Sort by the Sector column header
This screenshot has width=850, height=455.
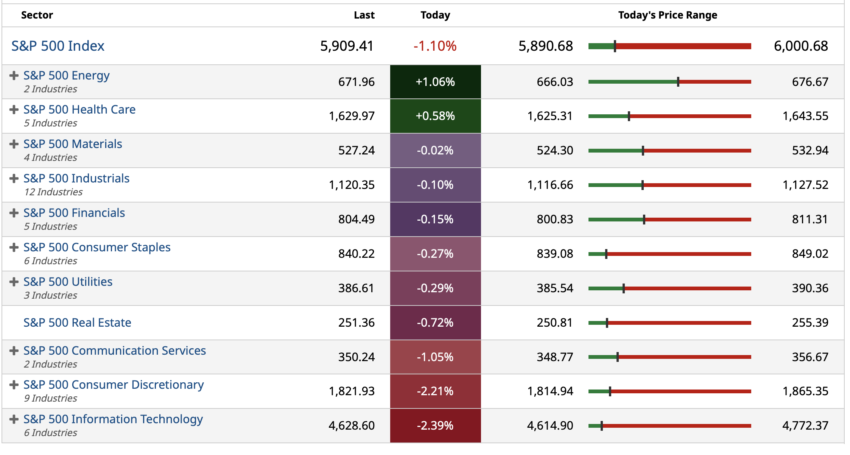point(37,15)
